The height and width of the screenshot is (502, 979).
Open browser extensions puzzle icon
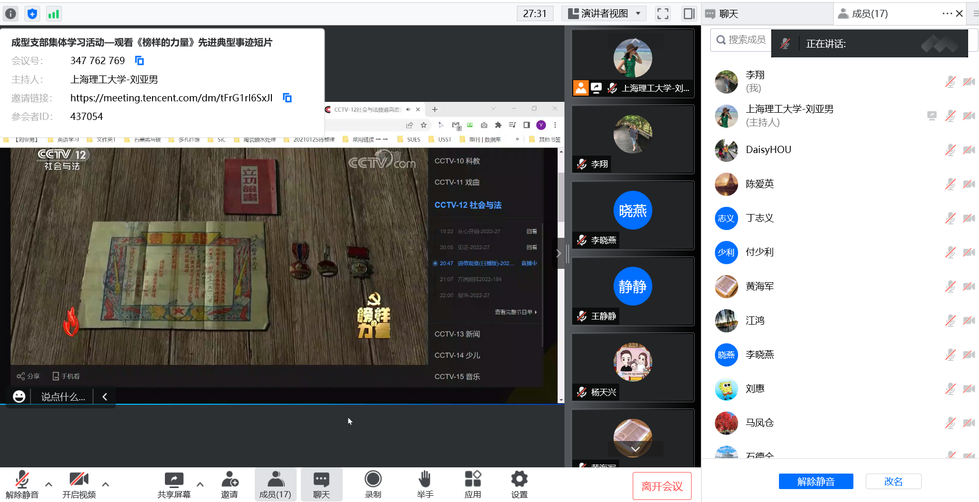click(x=498, y=125)
